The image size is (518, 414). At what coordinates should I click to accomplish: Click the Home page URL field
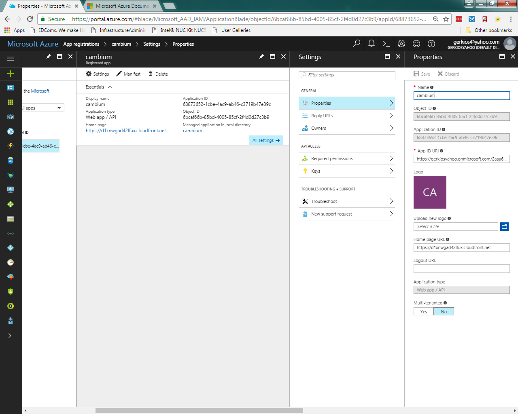tap(461, 247)
